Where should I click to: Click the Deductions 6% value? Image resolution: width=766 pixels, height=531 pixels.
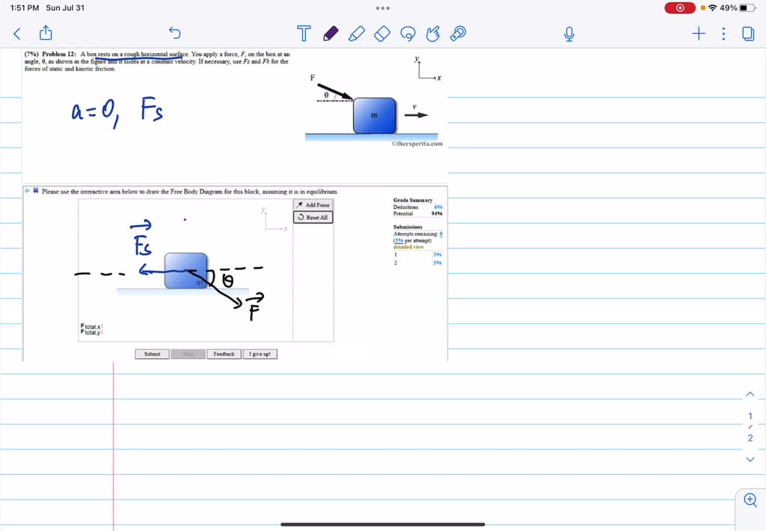(438, 207)
